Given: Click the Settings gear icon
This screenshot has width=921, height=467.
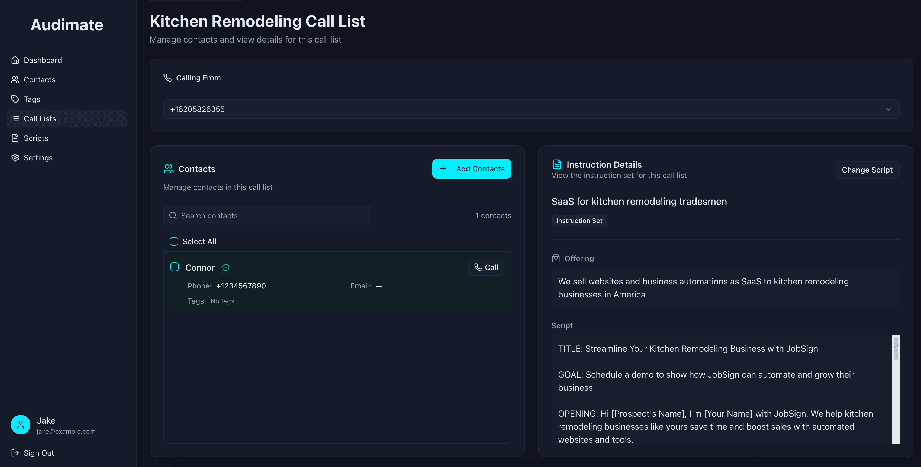Looking at the screenshot, I should click(x=15, y=158).
